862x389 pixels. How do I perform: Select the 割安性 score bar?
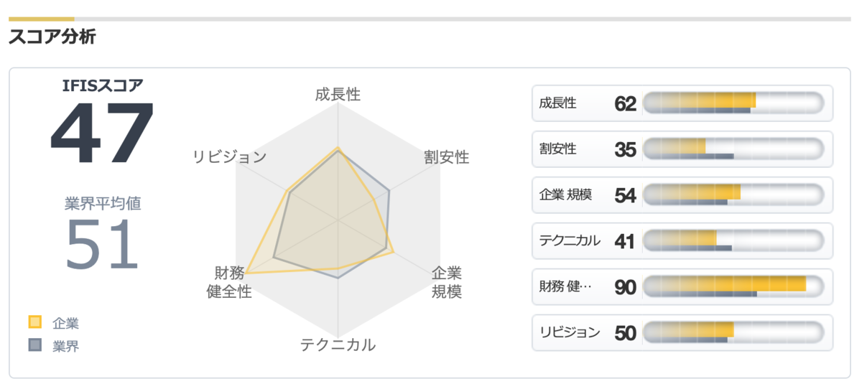point(733,149)
